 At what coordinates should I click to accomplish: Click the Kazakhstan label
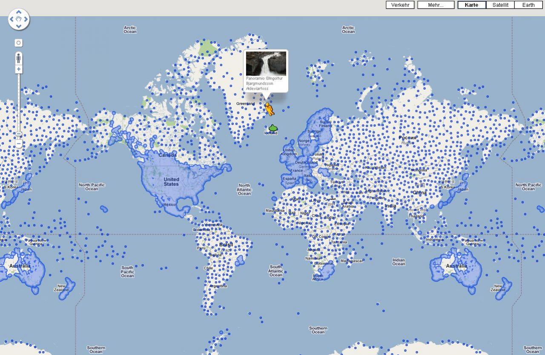tap(375, 168)
